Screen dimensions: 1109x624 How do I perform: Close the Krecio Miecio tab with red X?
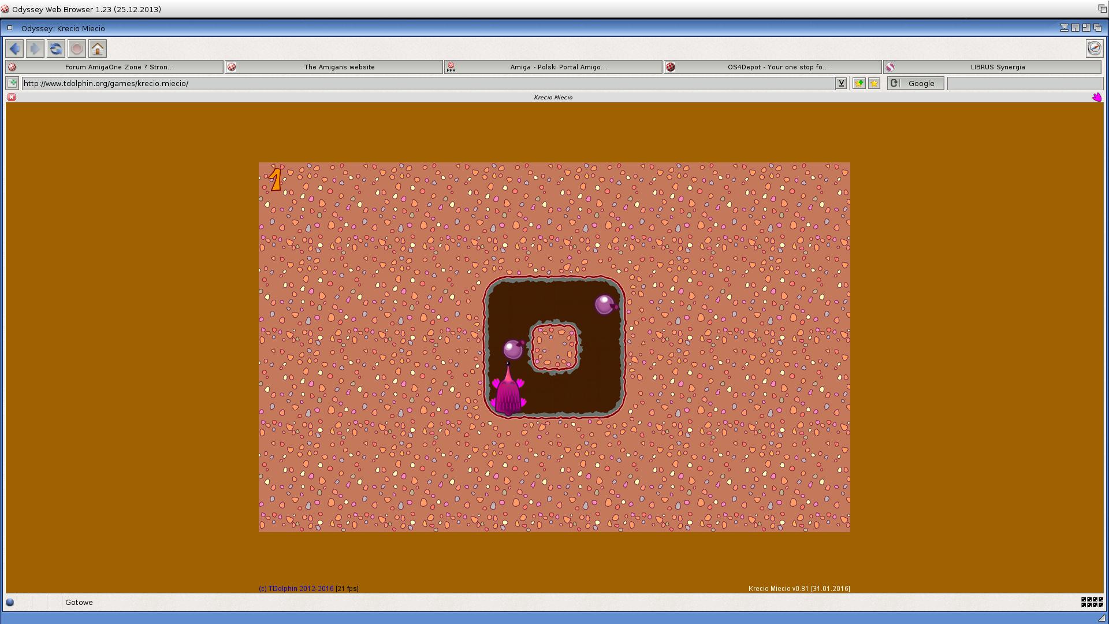coord(12,97)
